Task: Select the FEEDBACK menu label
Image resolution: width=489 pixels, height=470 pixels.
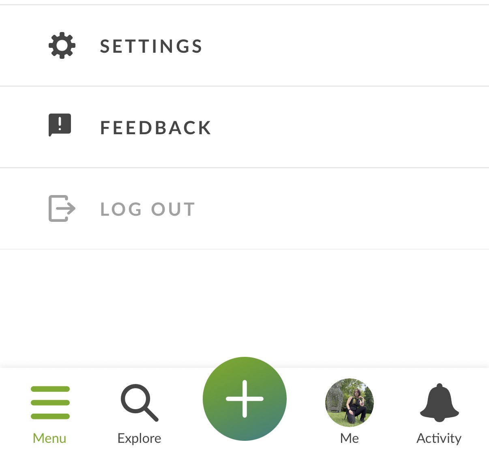Action: [x=156, y=128]
